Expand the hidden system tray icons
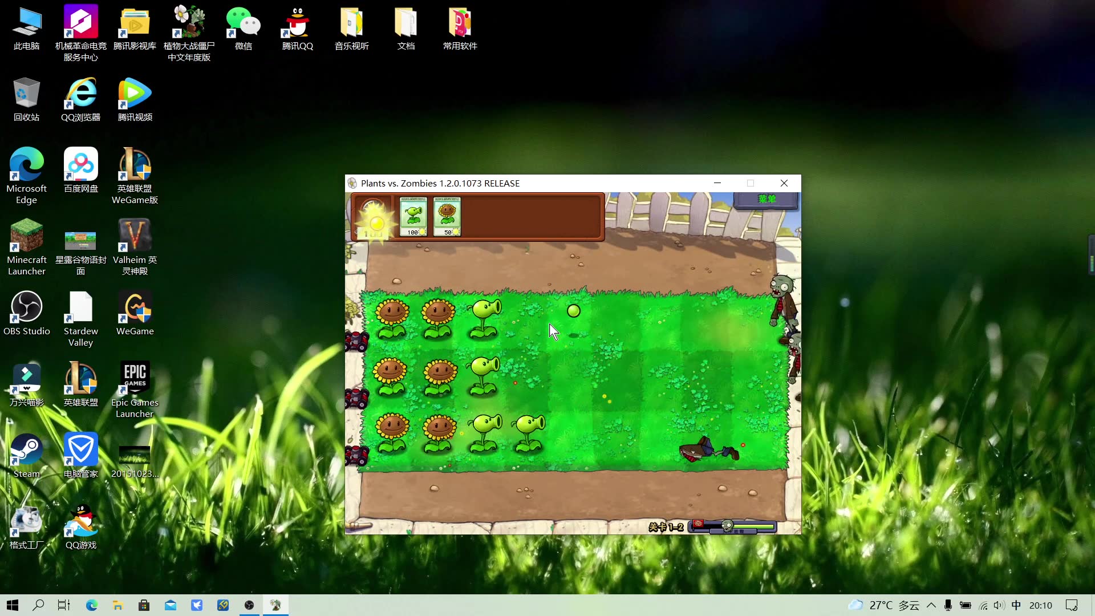The image size is (1095, 616). click(x=931, y=605)
